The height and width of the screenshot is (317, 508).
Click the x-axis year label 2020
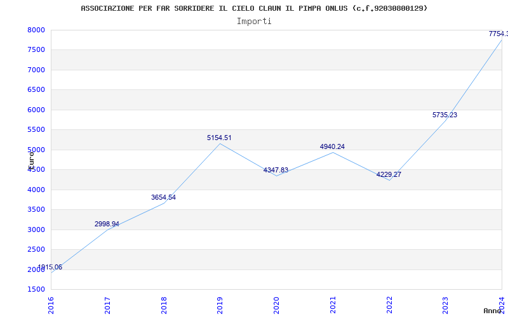[276, 306]
